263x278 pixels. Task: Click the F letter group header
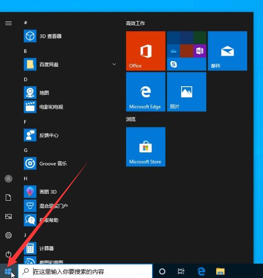coord(25,122)
